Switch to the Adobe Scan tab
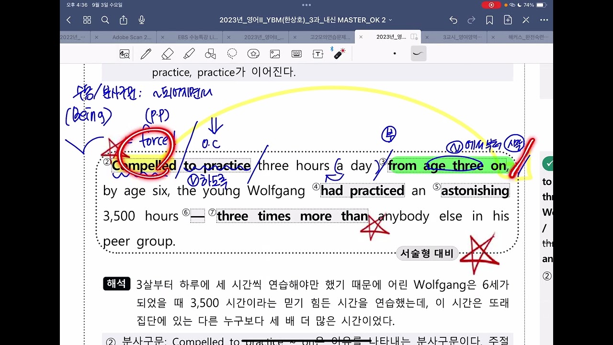613x345 pixels. point(132,37)
